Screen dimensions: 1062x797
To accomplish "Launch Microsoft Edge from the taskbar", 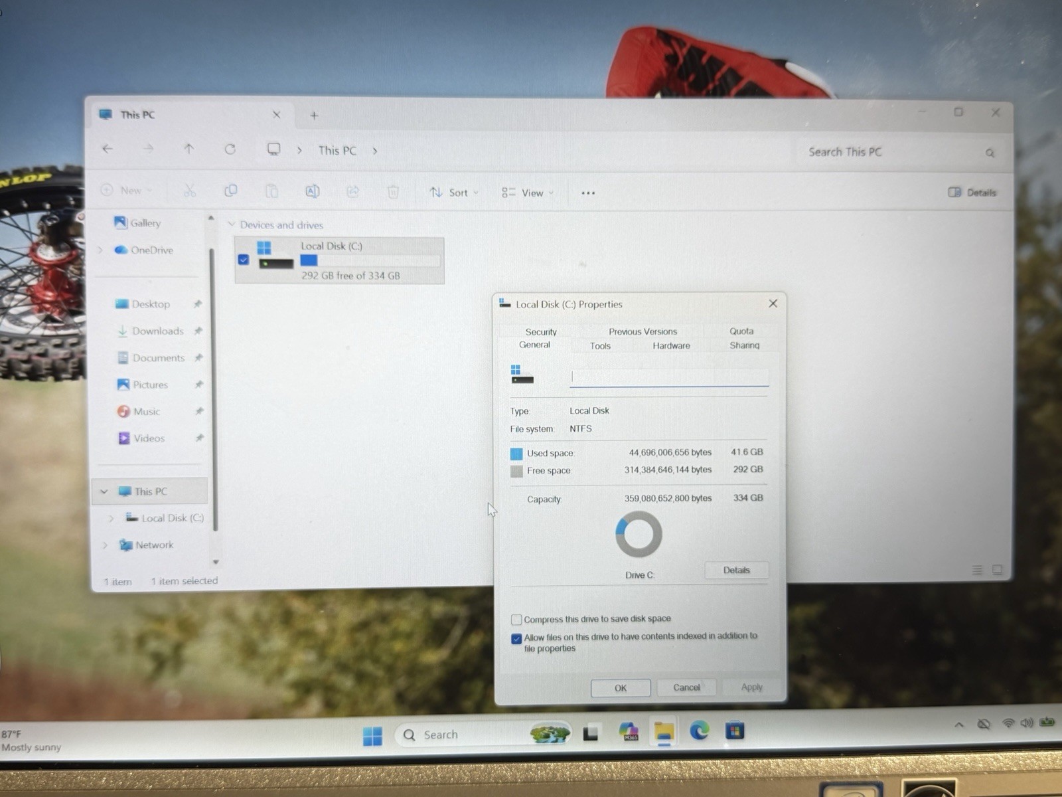I will [699, 731].
